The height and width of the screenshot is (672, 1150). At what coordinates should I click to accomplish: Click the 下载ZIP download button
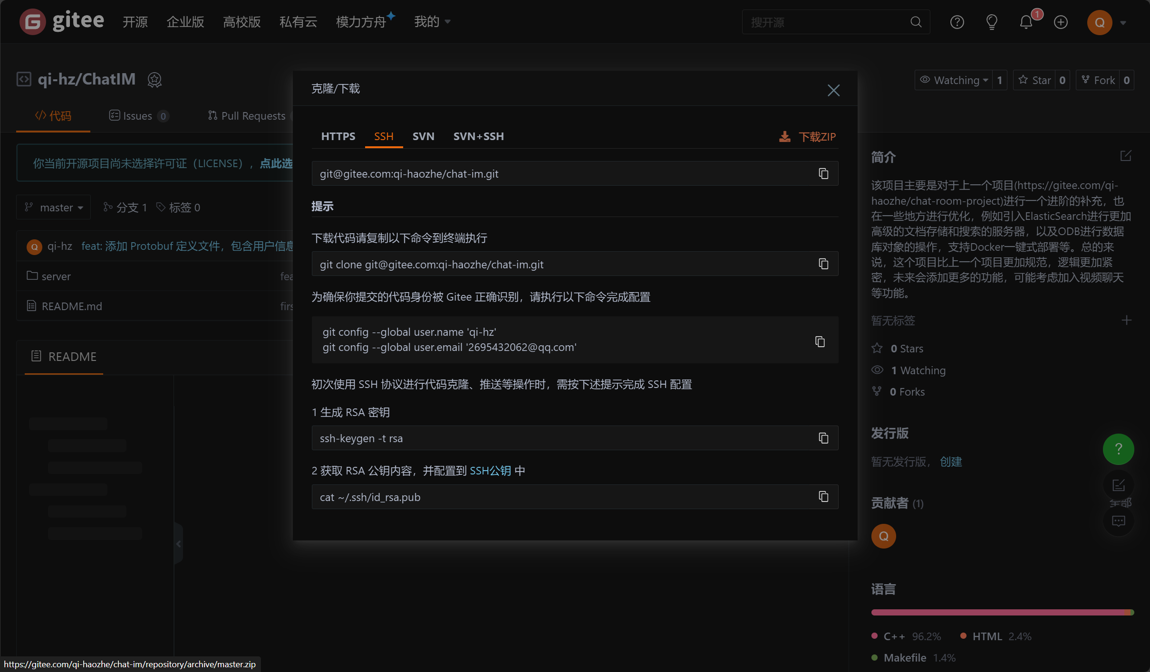(808, 137)
